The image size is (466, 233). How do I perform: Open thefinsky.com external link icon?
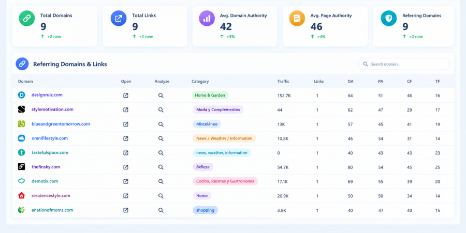[x=126, y=167]
